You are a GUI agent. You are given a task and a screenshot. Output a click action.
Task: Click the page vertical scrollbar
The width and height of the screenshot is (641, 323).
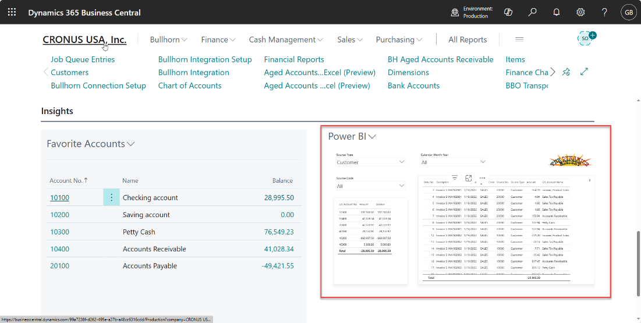[x=639, y=264]
